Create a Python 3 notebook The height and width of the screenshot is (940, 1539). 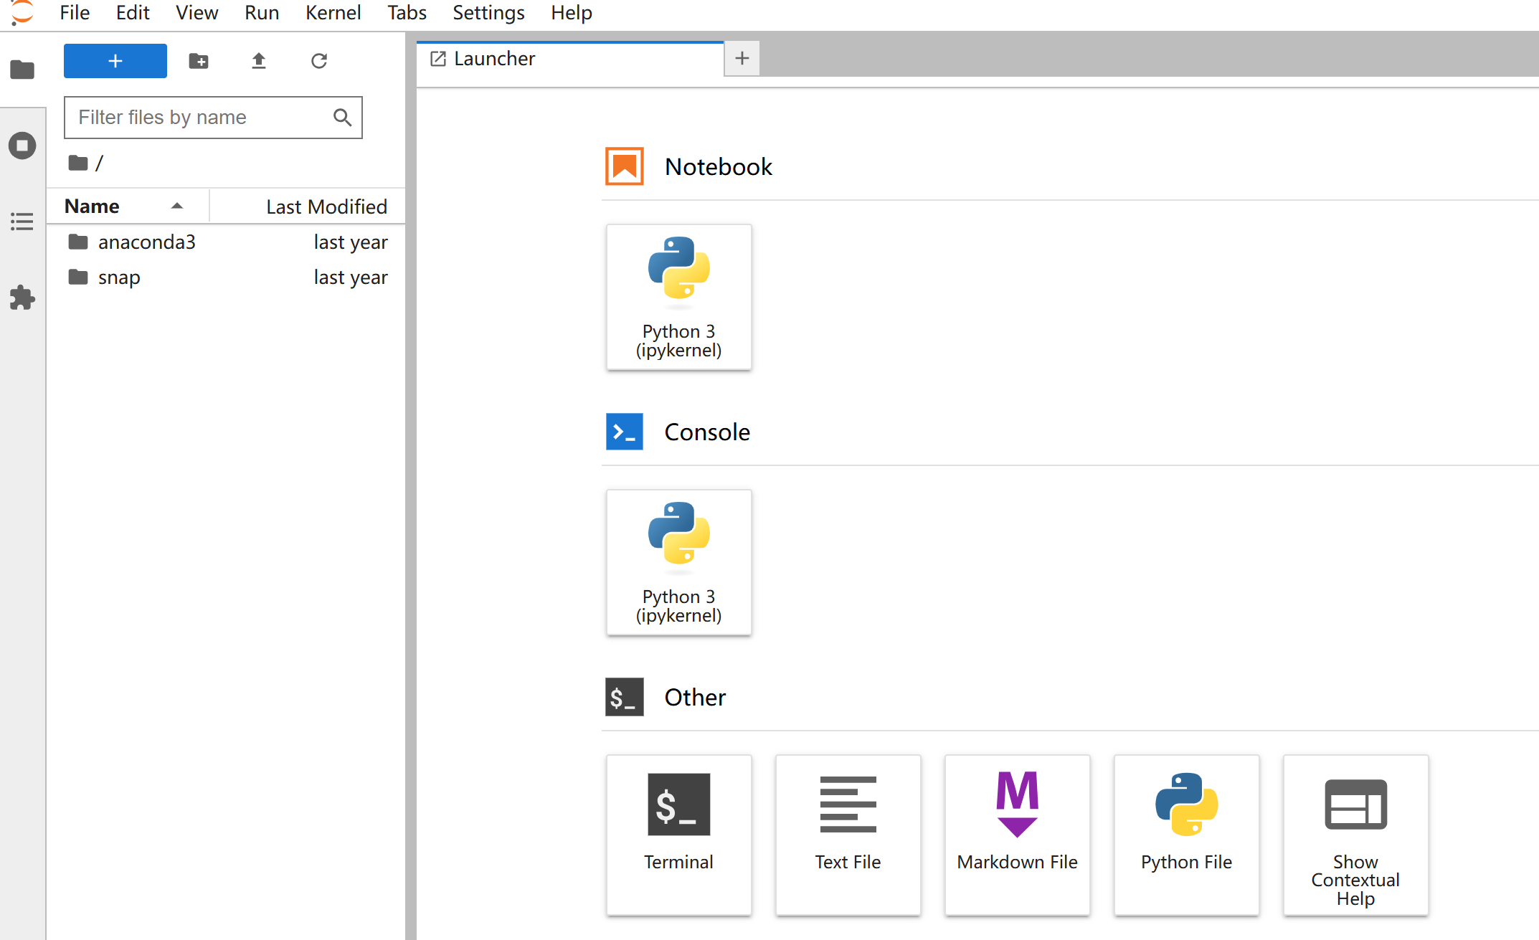[x=678, y=298]
